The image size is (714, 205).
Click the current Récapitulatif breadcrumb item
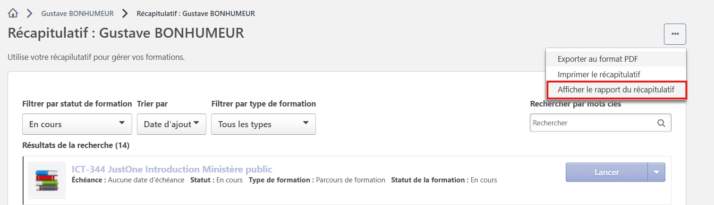click(x=195, y=14)
